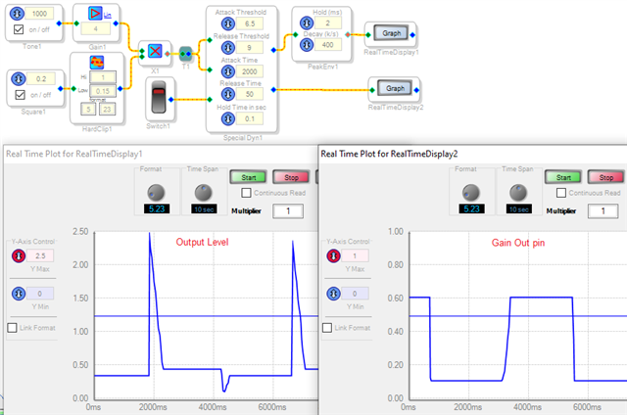Image resolution: width=627 pixels, height=415 pixels.
Task: Click the Gain1 red triangle amplifier icon
Action: [95, 13]
